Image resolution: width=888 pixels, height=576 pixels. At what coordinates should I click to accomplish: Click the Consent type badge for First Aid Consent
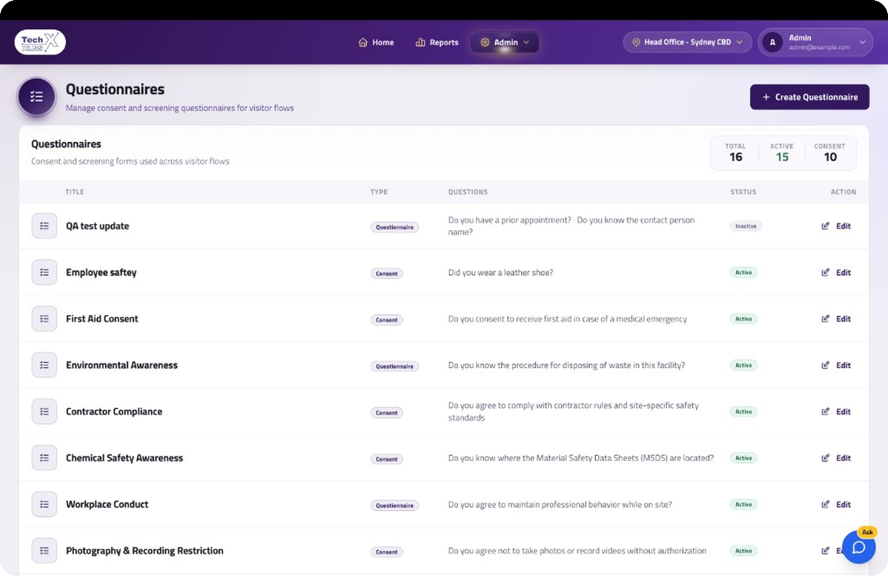pyautogui.click(x=386, y=320)
